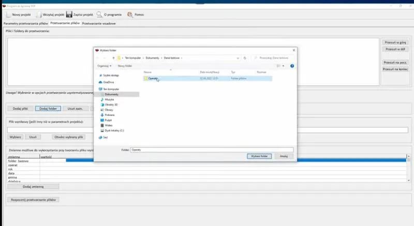
Task: Open Pomoc help icon in toolbar
Action: [x=129, y=14]
